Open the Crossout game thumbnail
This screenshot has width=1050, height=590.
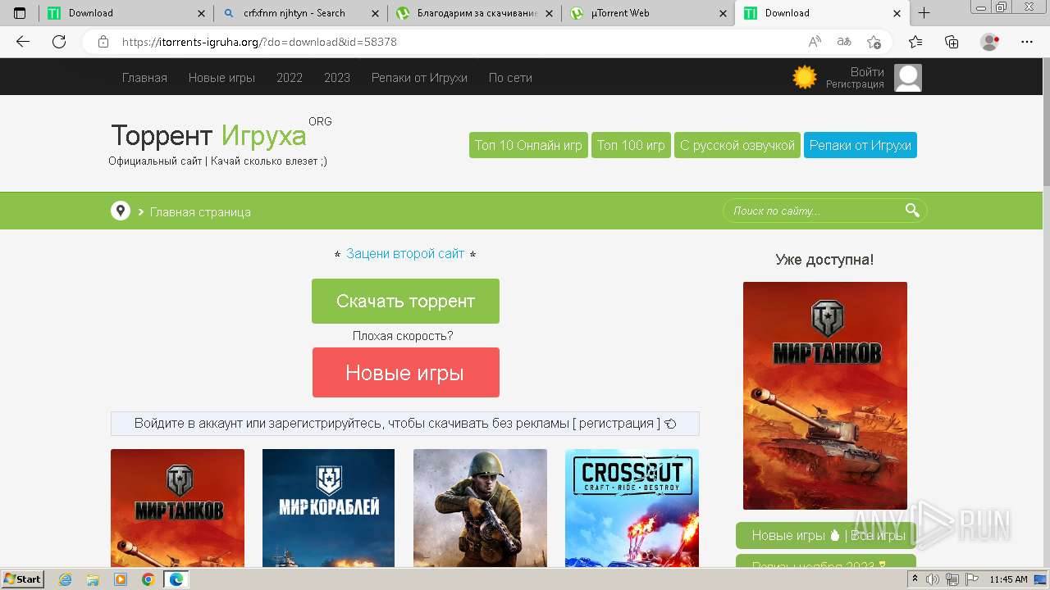click(632, 508)
